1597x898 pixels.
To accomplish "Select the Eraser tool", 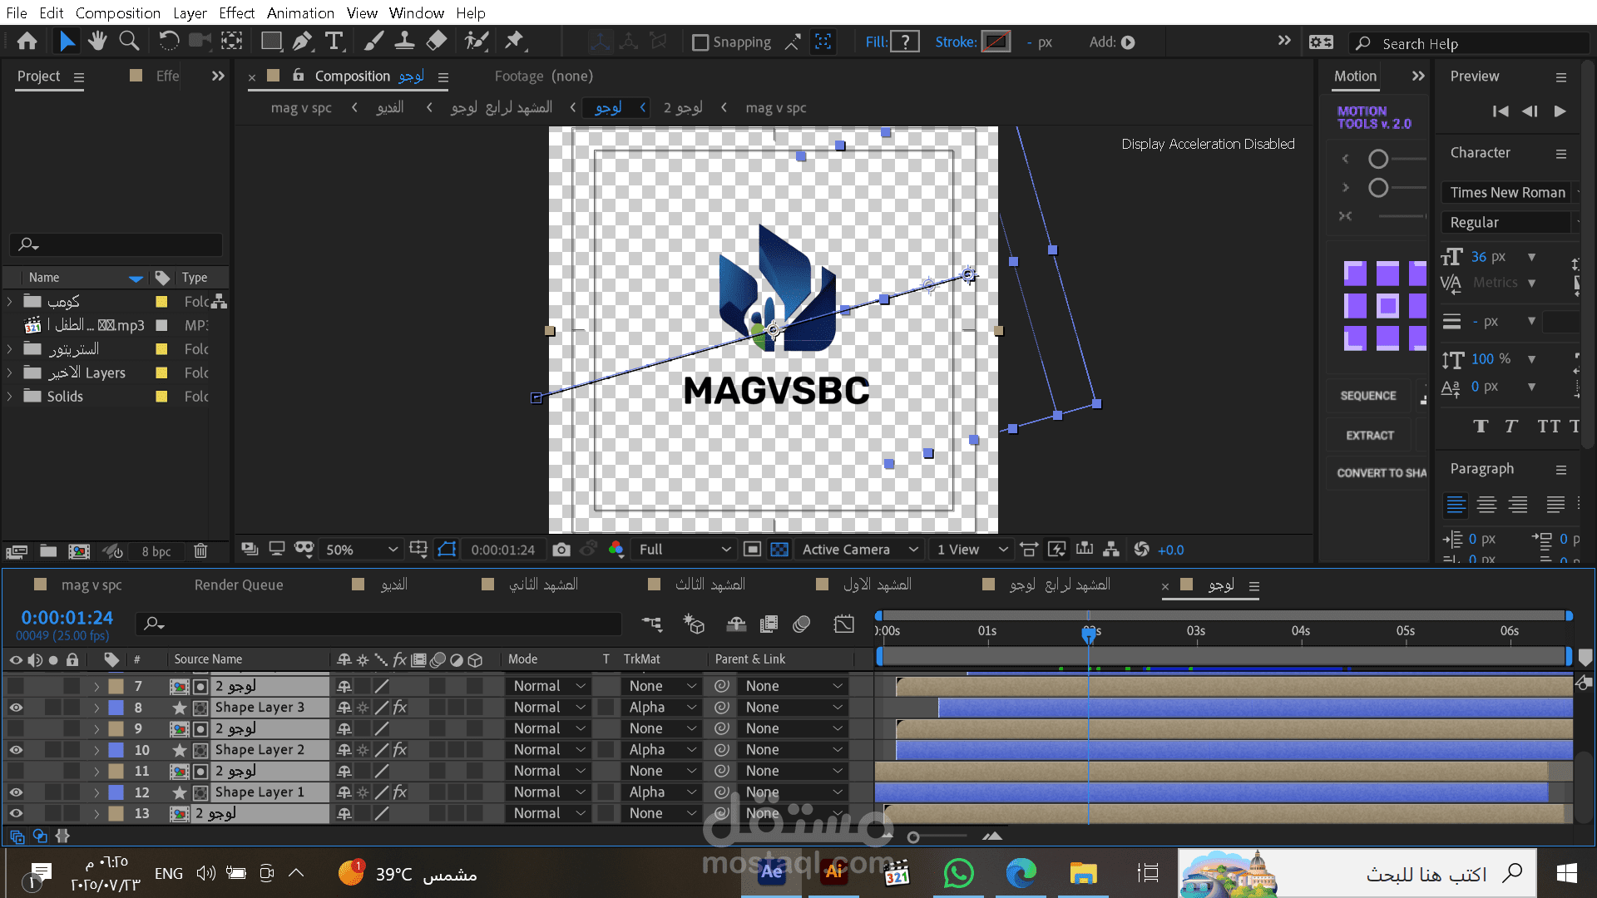I will click(436, 41).
